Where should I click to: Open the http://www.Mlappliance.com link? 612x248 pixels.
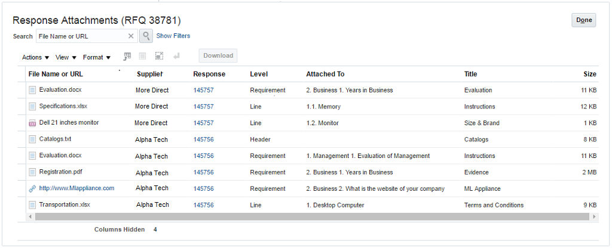click(76, 188)
